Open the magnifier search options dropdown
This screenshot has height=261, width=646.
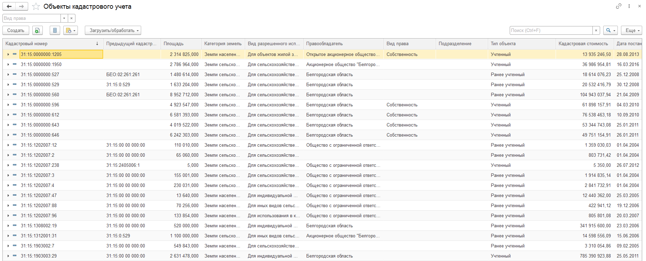[610, 31]
